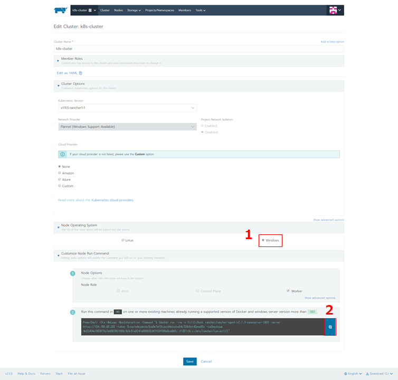Select Disabled for Project Network Isolation
The height and width of the screenshot is (380, 398).
point(202,132)
